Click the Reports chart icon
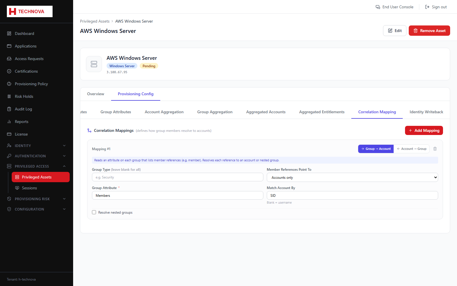The width and height of the screenshot is (457, 286). click(x=9, y=122)
